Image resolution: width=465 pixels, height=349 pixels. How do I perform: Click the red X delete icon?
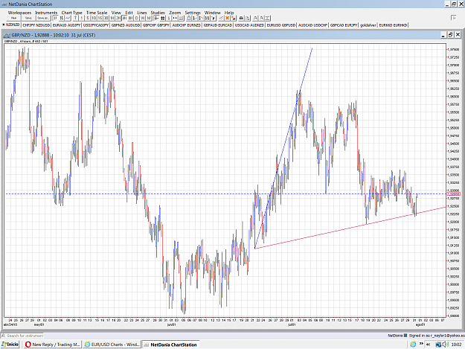227,18
